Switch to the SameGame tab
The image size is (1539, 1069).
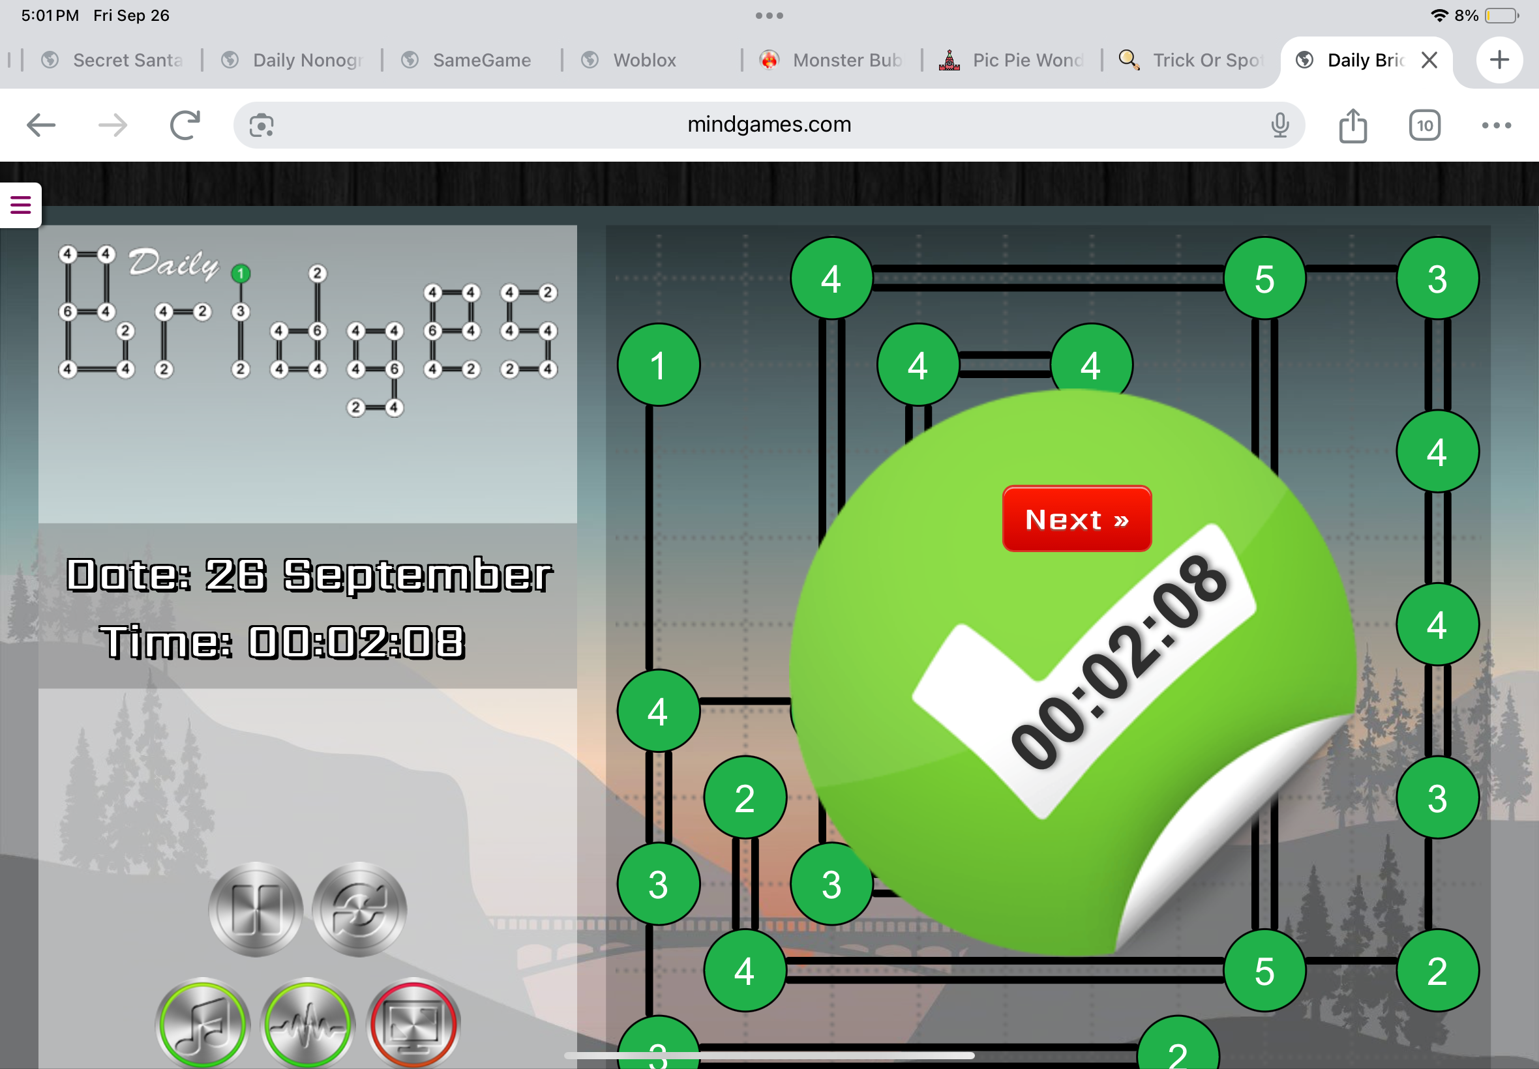481,60
